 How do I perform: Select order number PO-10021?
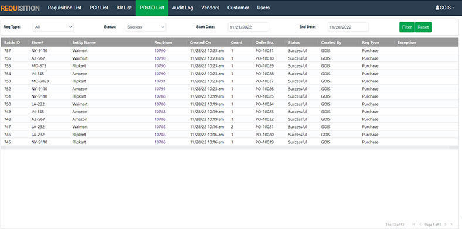[x=264, y=127]
